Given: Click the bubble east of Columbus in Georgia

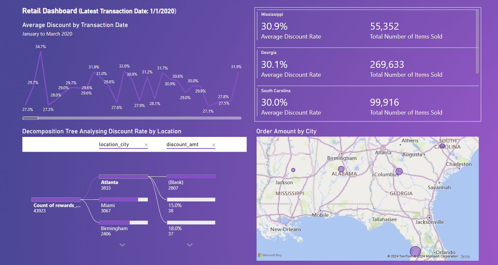Looking at the screenshot, I should coord(399,171).
